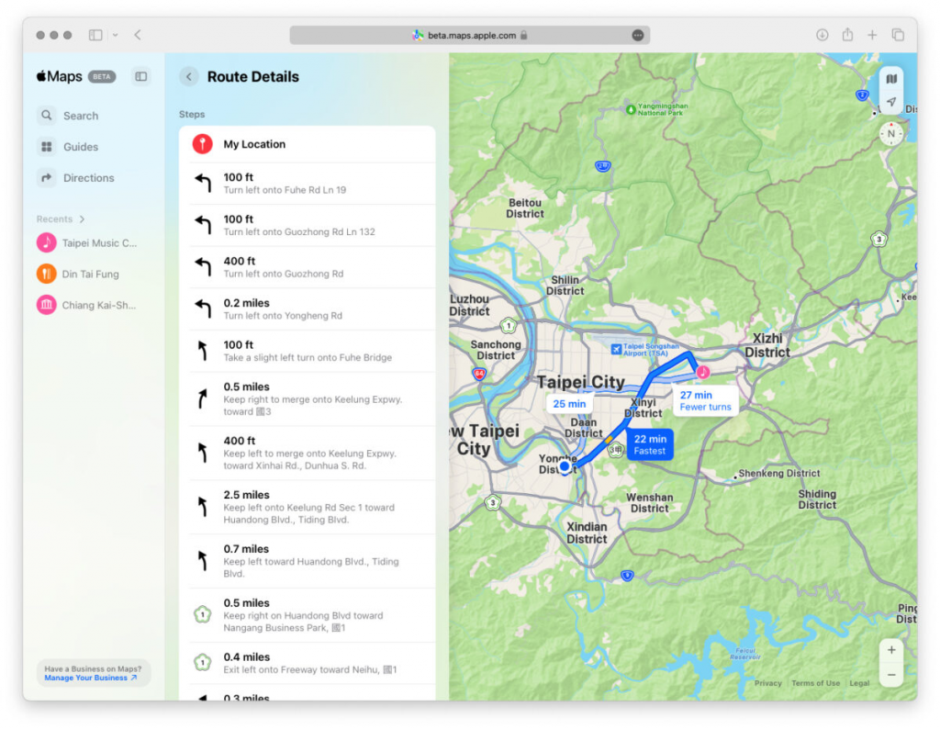Toggle the sidebar visibility icon next to Maps logo
Image resolution: width=940 pixels, height=729 pixels.
point(140,76)
